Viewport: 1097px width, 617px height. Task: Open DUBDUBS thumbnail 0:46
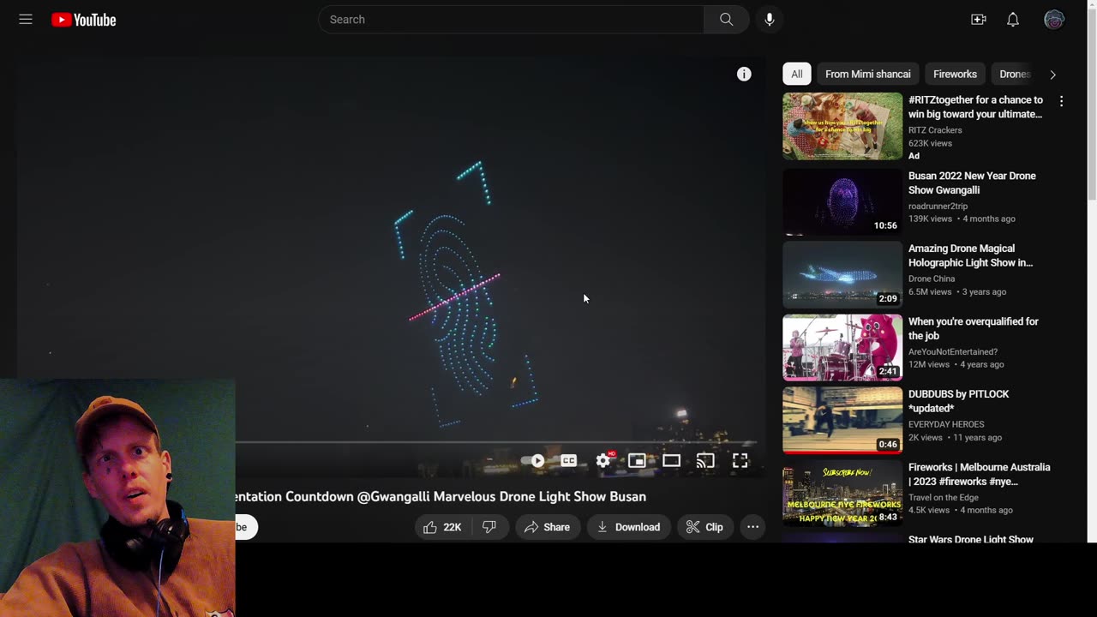(x=842, y=420)
